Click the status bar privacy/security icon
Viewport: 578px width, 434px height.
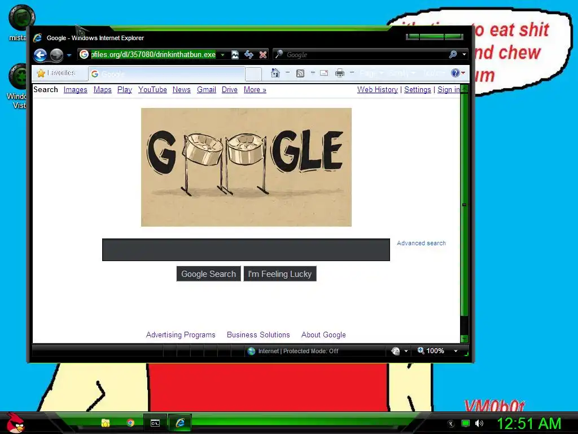point(395,351)
